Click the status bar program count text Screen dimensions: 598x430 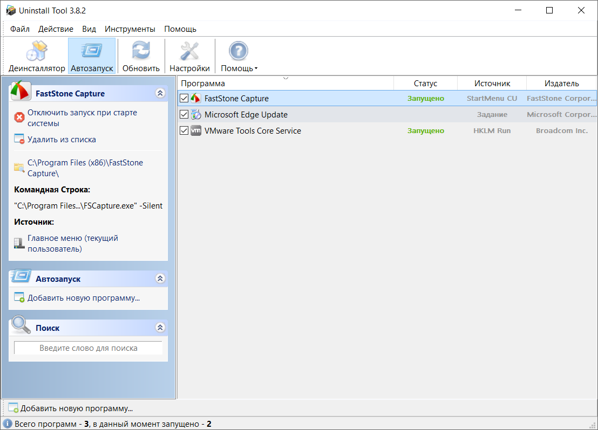(113, 424)
